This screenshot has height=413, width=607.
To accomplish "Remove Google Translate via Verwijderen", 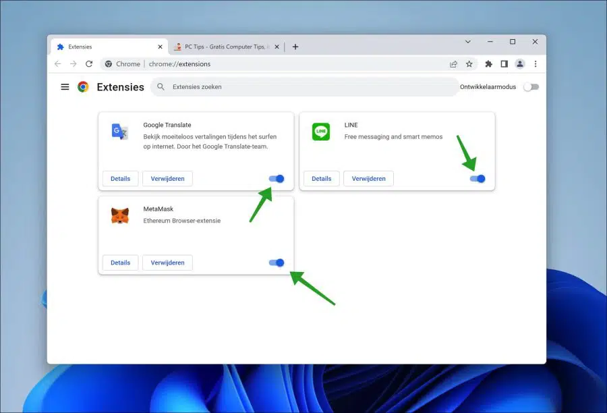I will click(x=167, y=179).
